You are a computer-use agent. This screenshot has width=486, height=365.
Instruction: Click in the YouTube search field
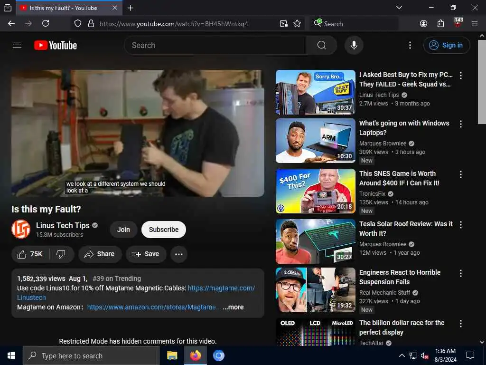[x=215, y=45]
